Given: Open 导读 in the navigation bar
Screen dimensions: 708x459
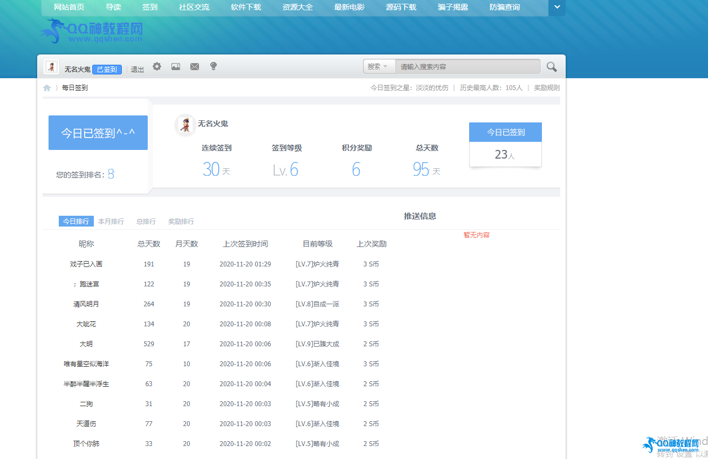Looking at the screenshot, I should click(113, 8).
